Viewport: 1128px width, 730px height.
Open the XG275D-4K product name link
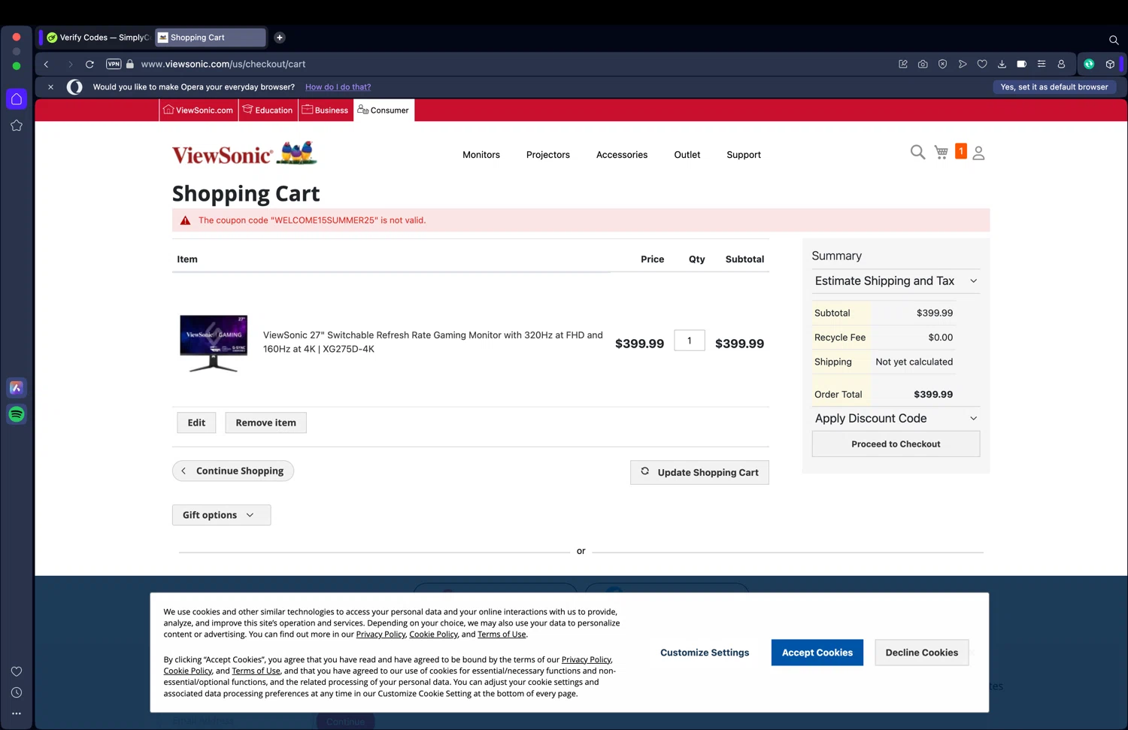433,342
